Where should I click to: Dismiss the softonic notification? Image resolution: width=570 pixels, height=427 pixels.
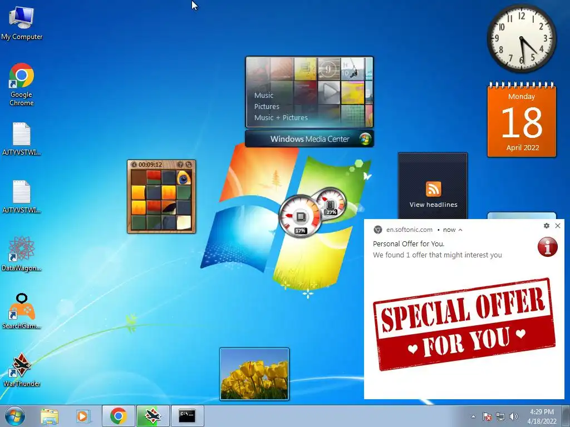click(558, 226)
